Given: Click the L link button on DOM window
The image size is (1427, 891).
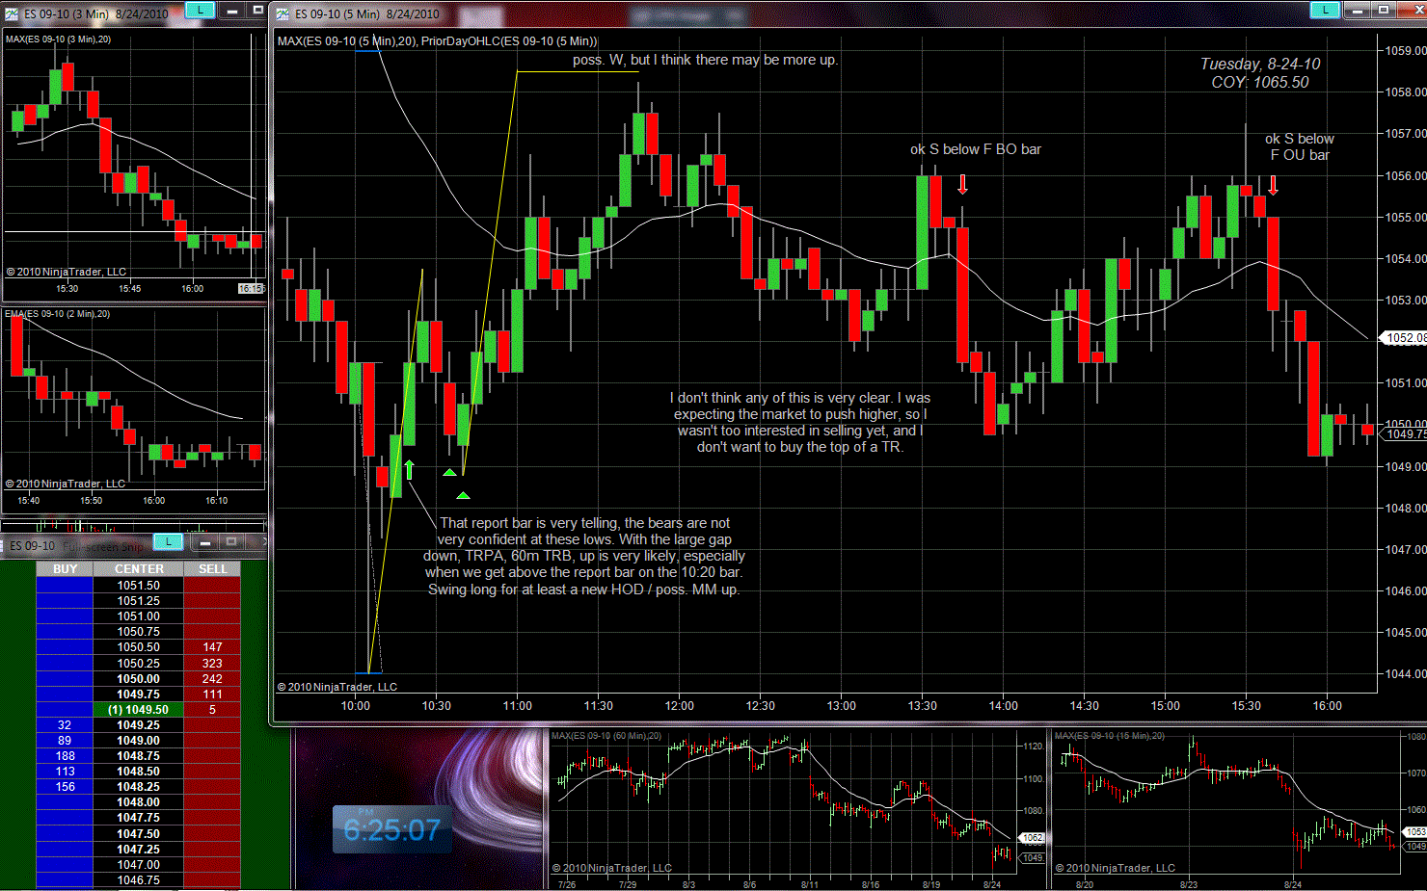Looking at the screenshot, I should click(x=169, y=542).
